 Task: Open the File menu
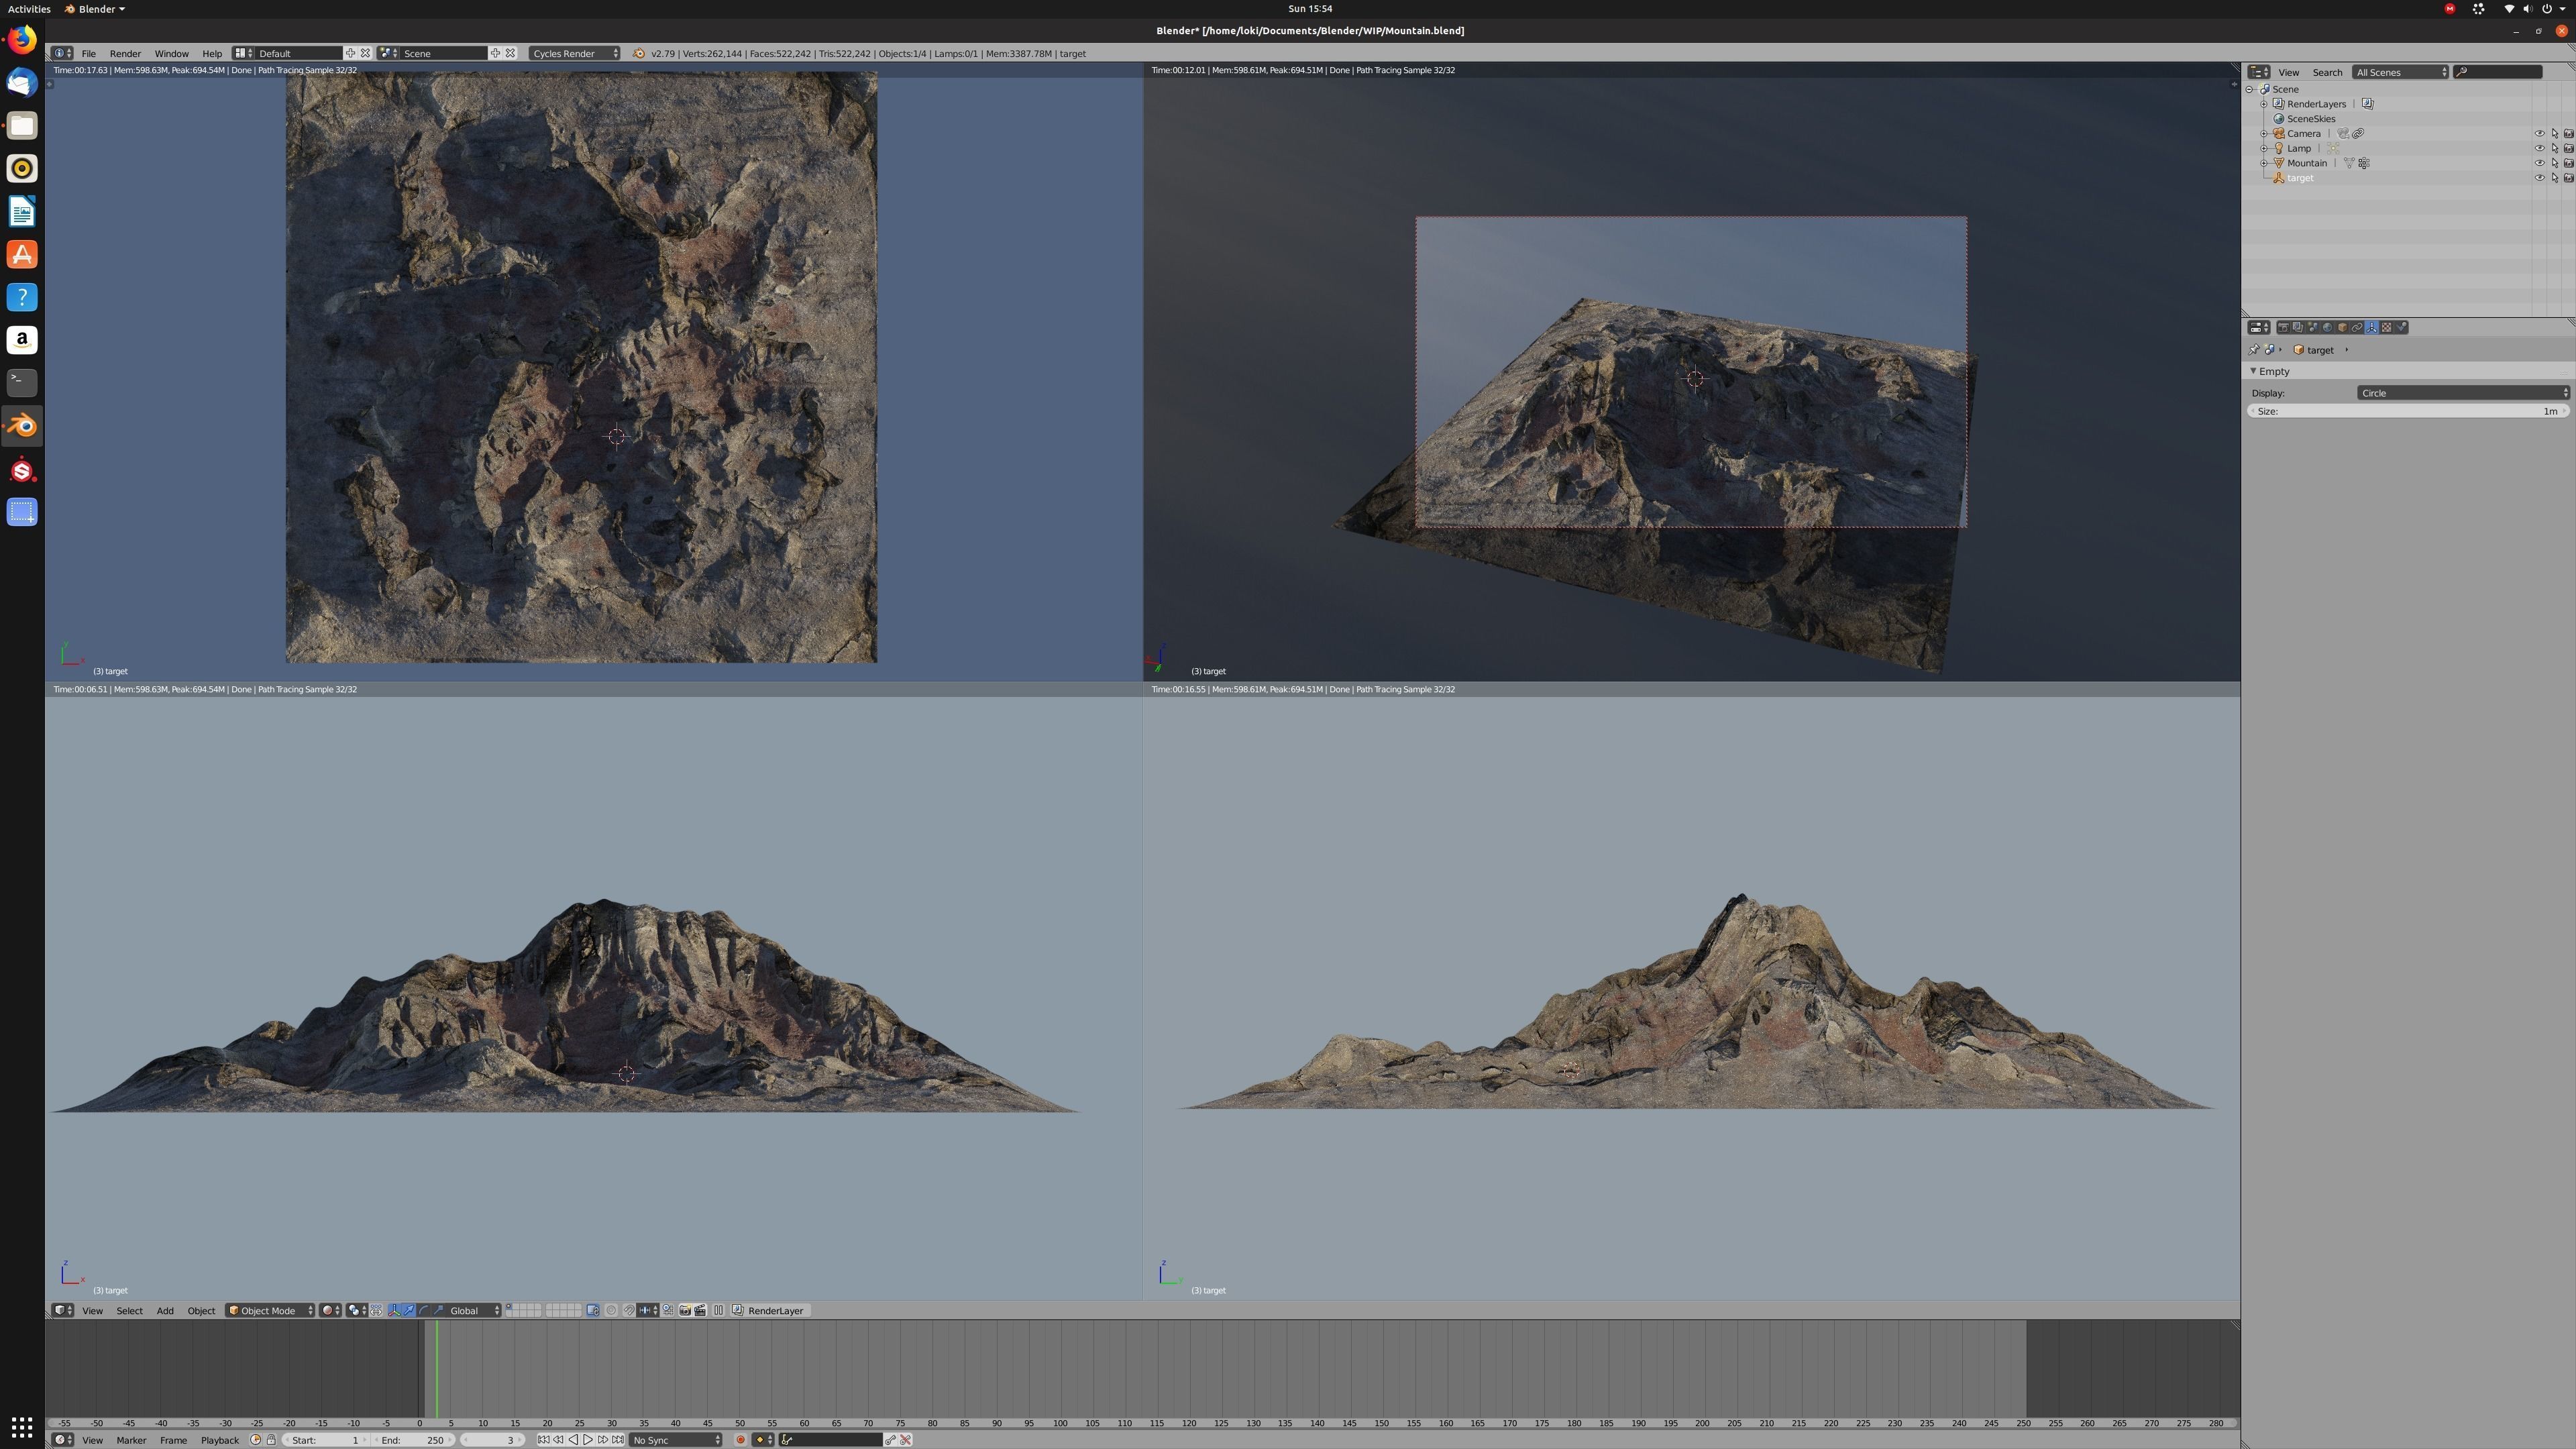(88, 53)
